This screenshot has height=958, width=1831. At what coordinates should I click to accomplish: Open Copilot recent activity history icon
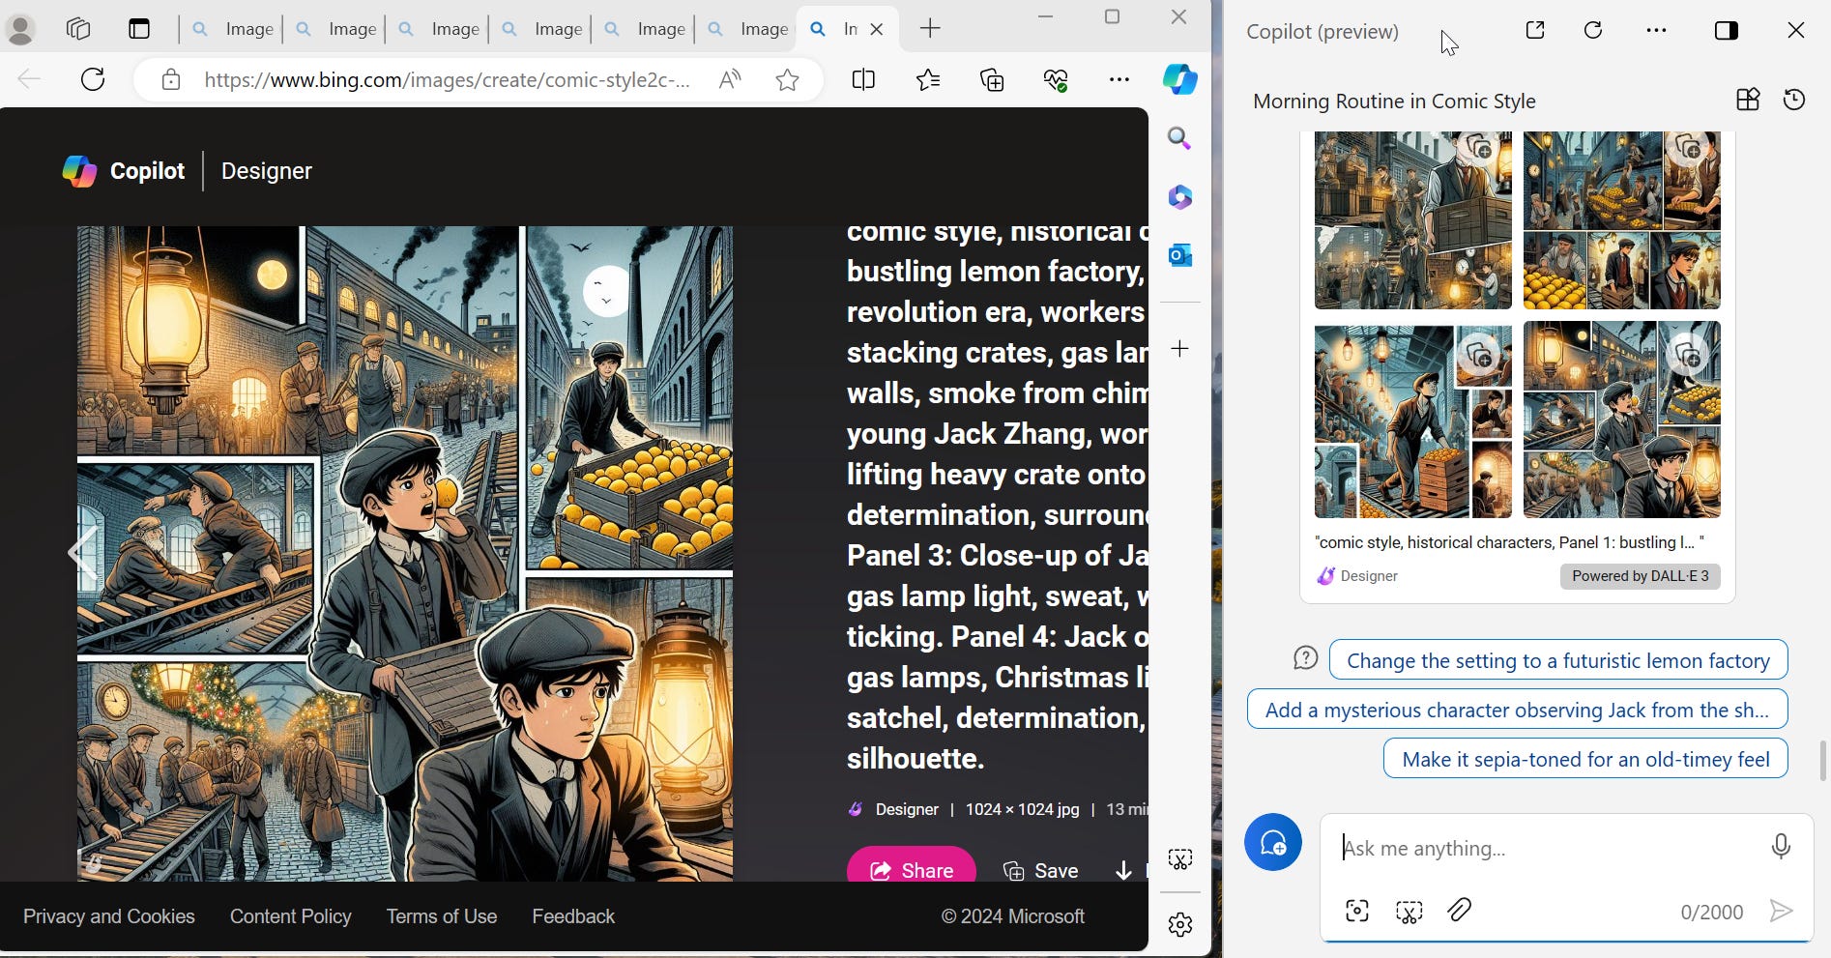pos(1794,100)
